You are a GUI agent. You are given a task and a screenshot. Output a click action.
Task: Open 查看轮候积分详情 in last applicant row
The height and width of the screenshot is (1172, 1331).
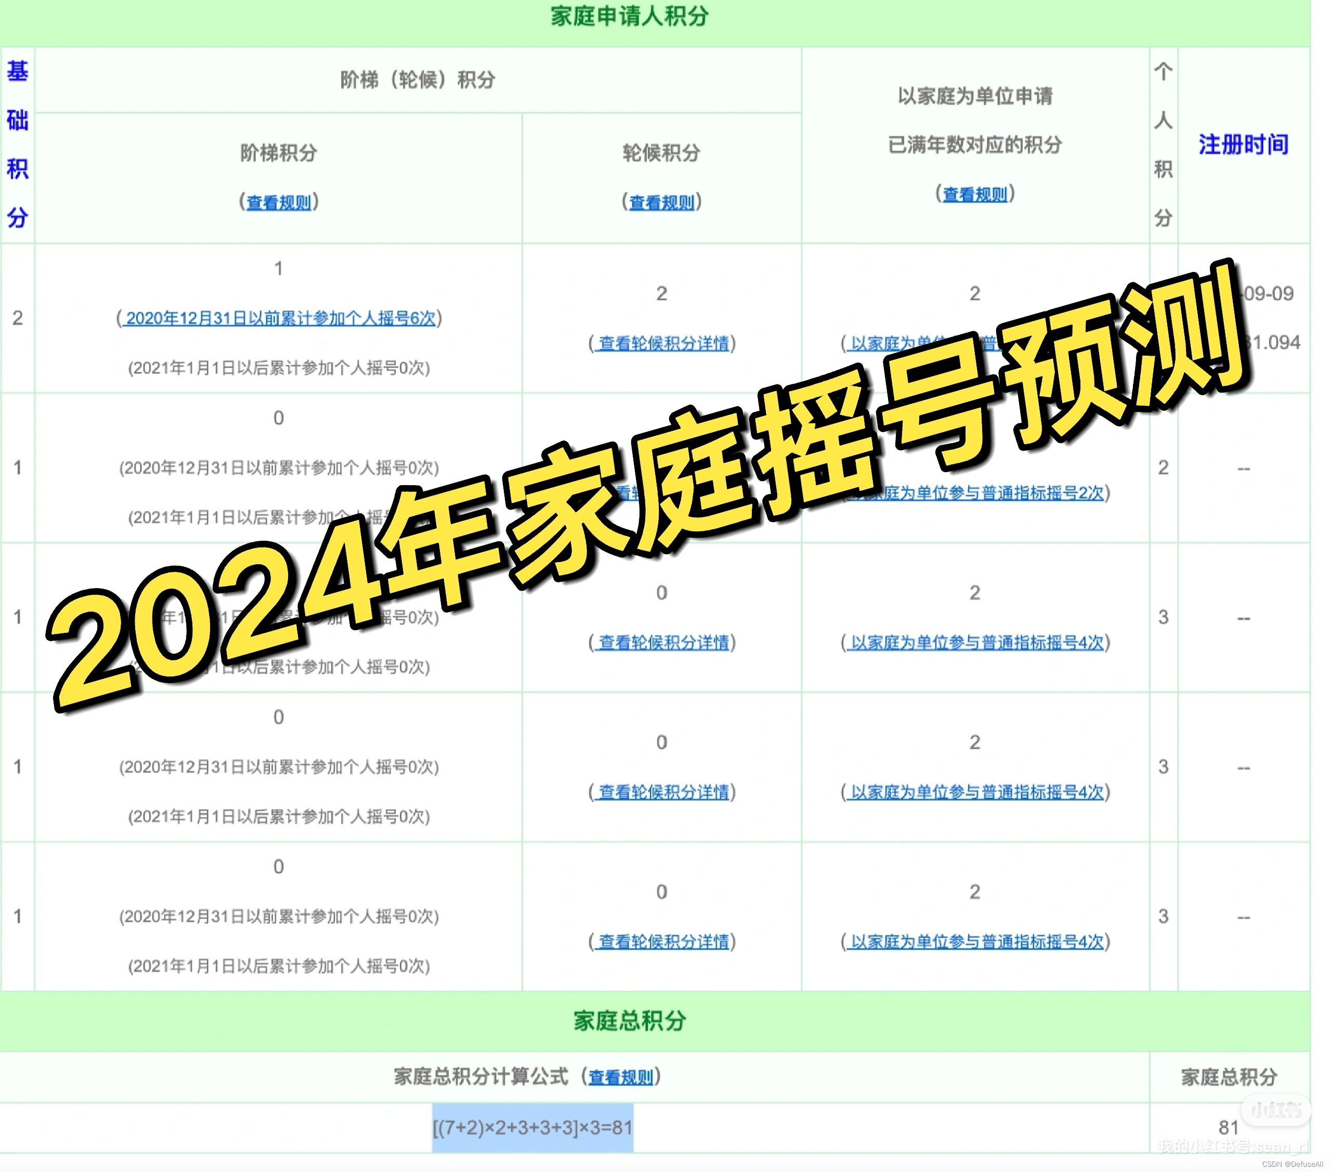(663, 942)
